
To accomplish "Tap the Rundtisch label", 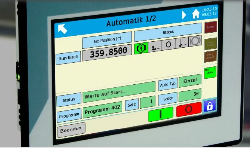I will point(68,58).
